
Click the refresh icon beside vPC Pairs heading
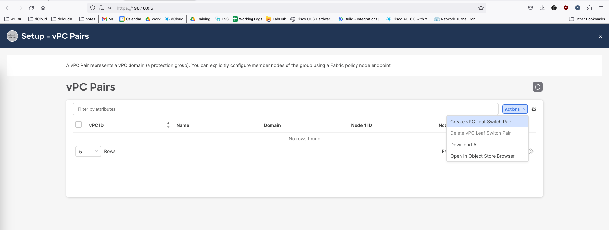point(537,87)
